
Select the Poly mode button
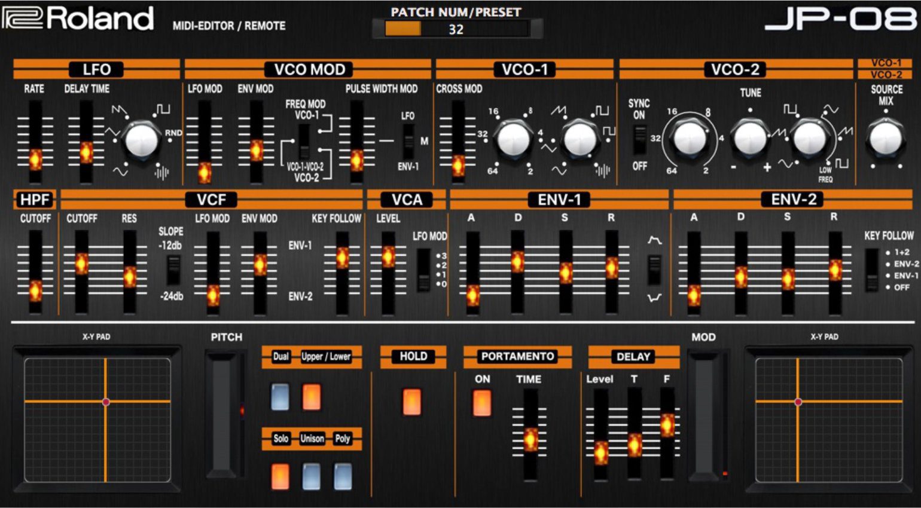343,476
